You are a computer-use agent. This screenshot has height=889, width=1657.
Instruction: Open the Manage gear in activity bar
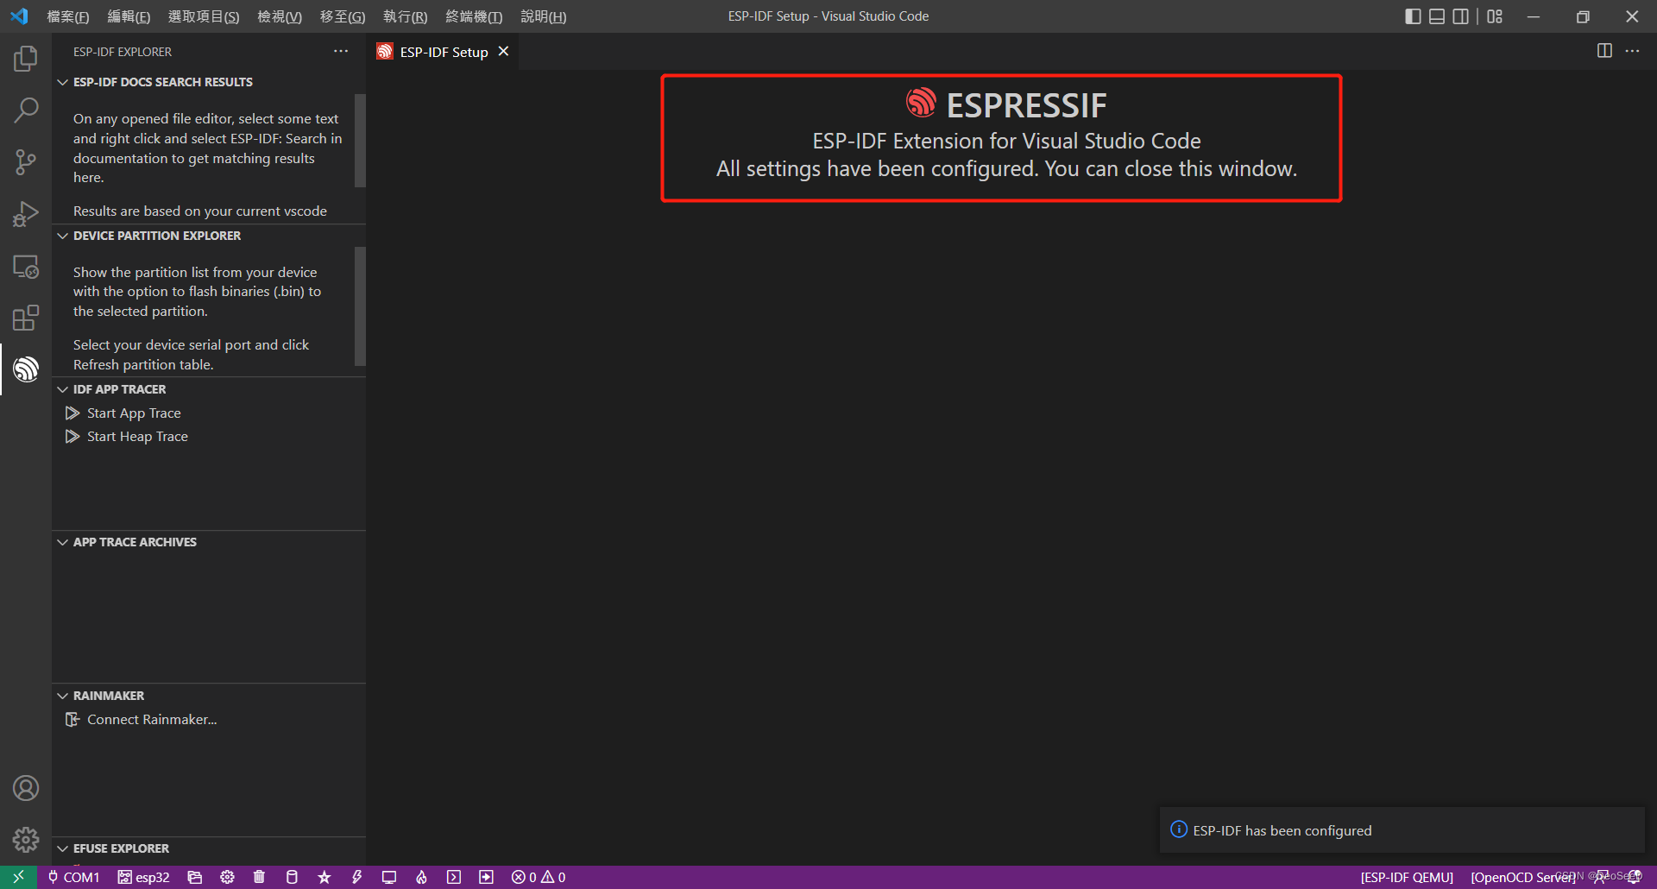click(x=26, y=840)
